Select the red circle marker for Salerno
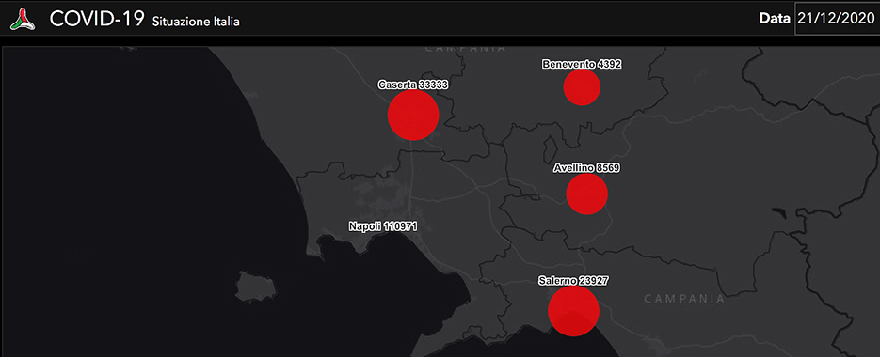Image resolution: width=880 pixels, height=357 pixels. (x=573, y=311)
